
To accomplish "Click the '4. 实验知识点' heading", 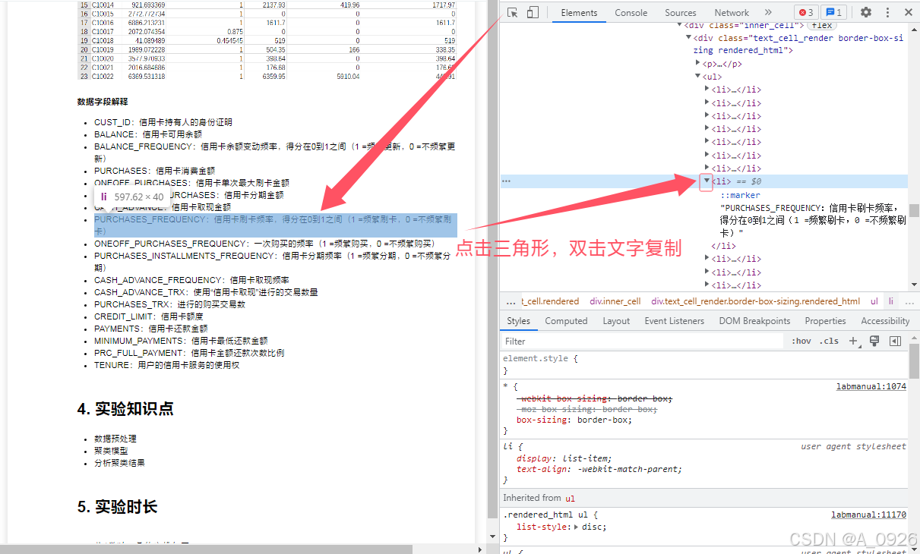I will tap(125, 409).
